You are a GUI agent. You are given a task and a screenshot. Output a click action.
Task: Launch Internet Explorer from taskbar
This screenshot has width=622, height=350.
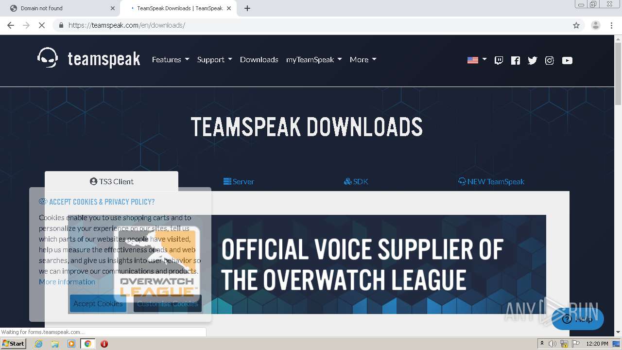coord(38,344)
